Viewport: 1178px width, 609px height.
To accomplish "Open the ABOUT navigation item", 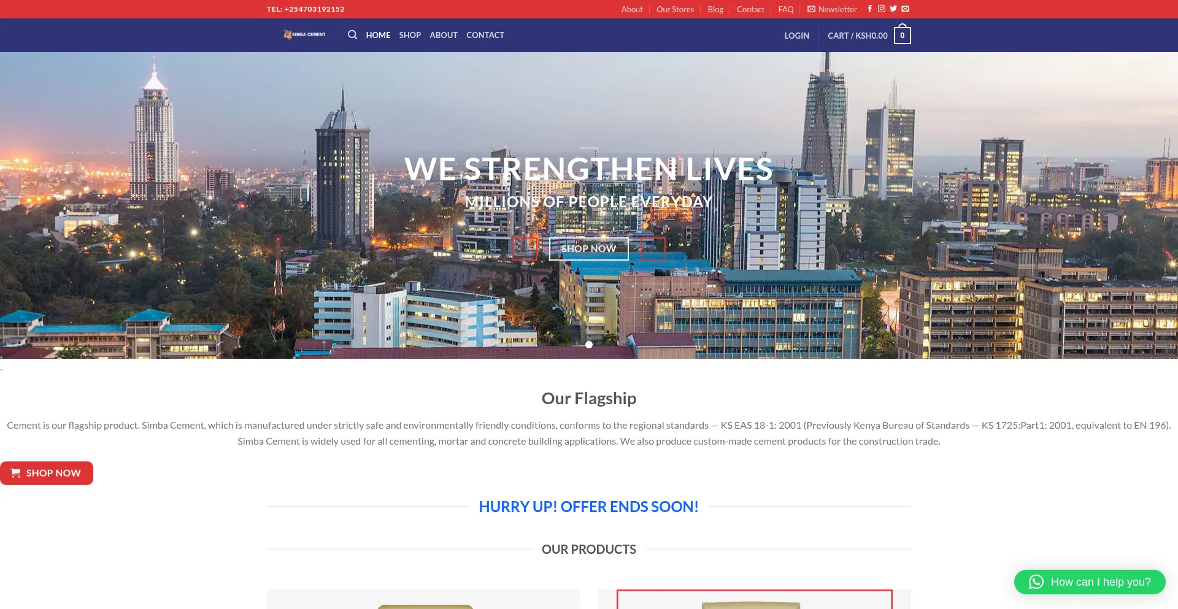I will point(444,35).
